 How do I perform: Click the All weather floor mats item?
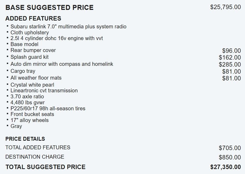click(x=36, y=78)
